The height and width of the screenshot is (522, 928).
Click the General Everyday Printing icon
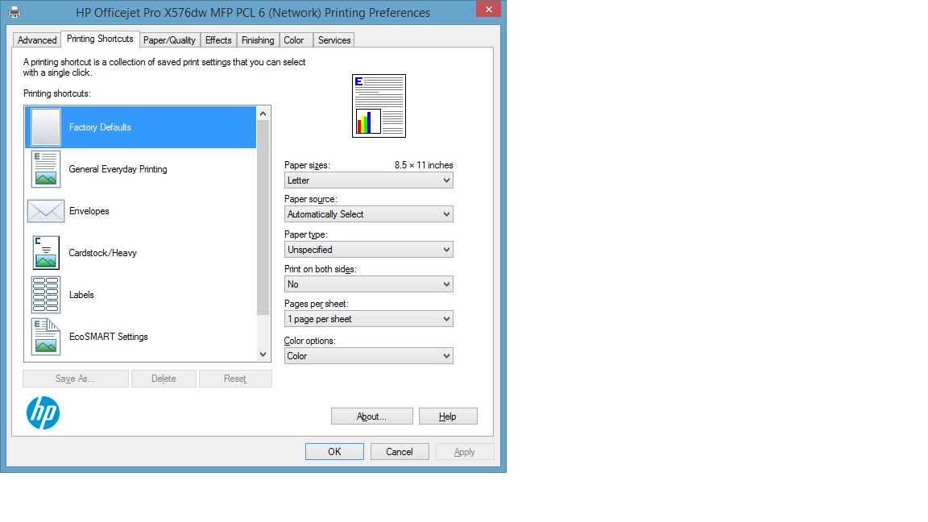coord(46,169)
